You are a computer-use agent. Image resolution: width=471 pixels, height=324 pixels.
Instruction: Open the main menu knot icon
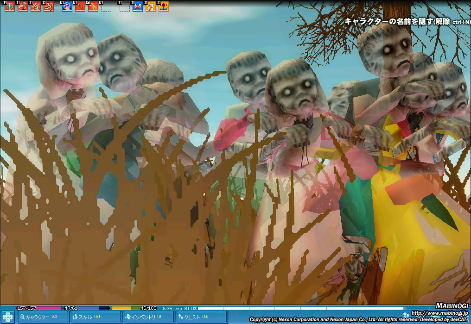[7, 317]
